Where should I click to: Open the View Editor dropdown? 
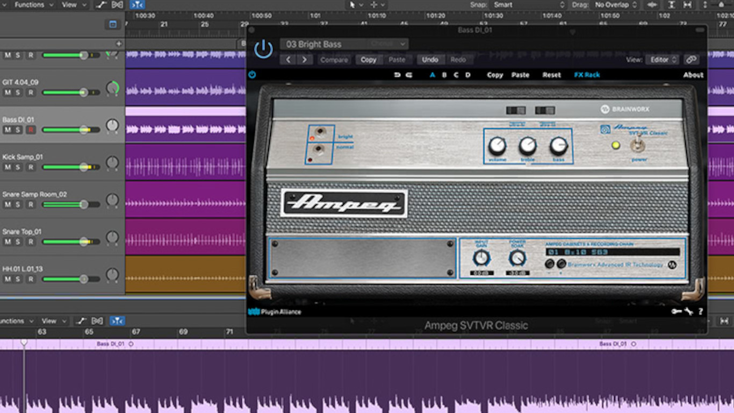[x=663, y=60]
